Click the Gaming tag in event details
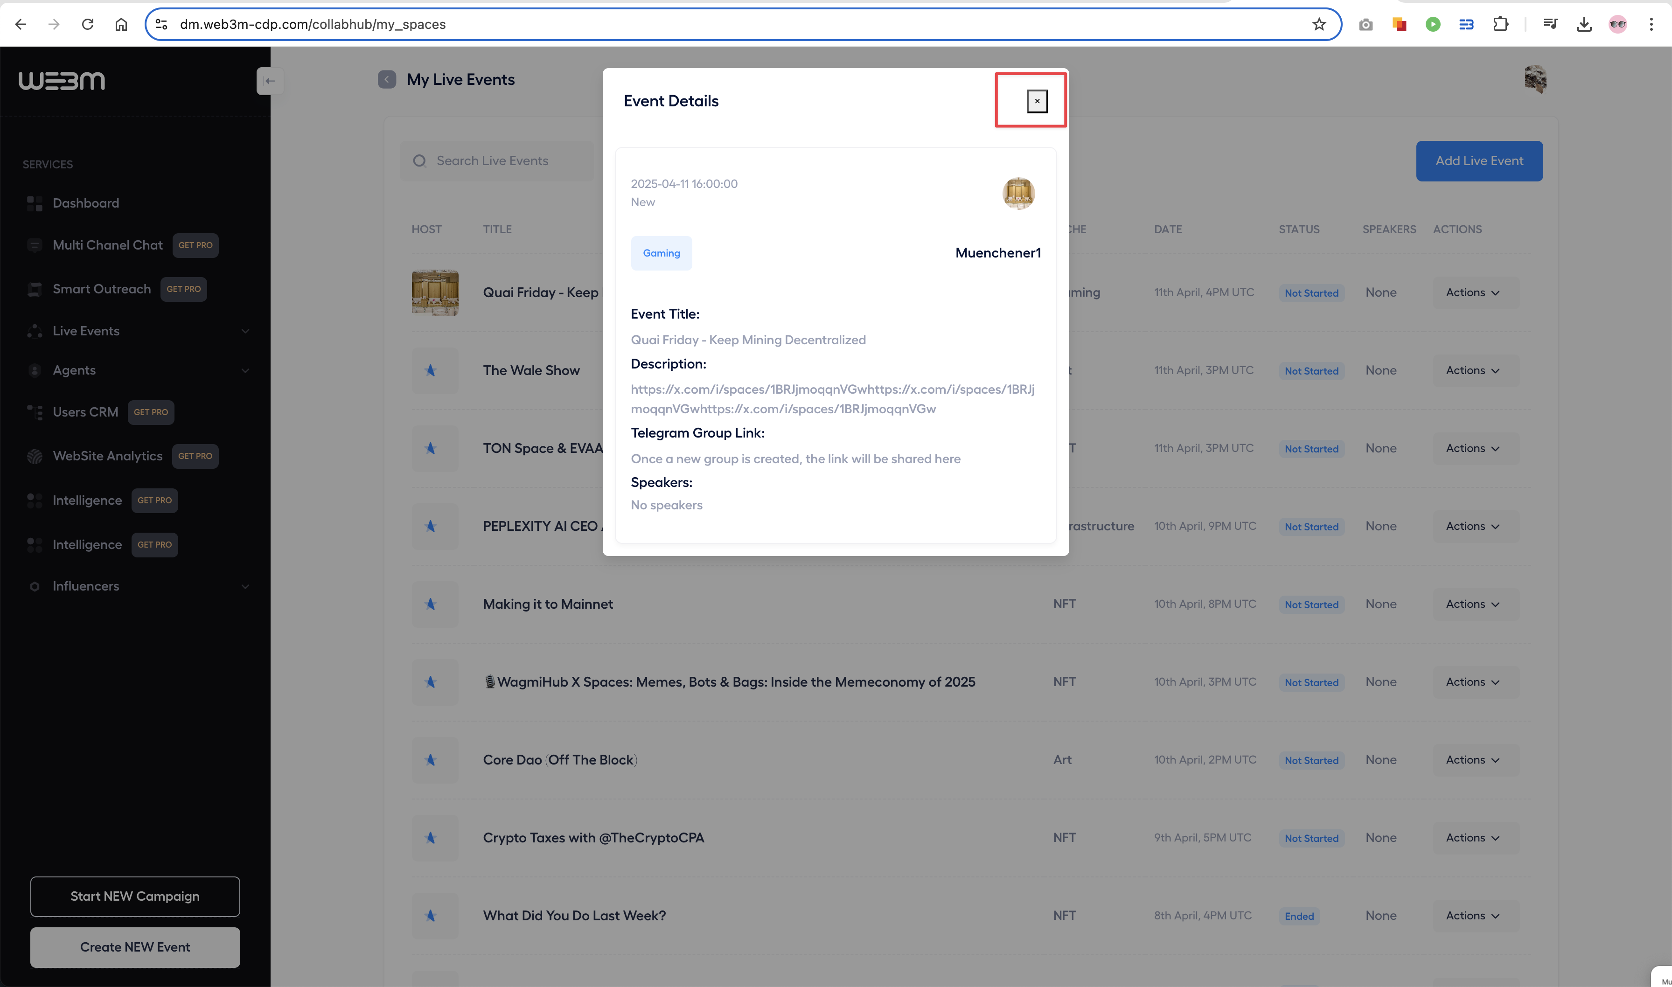The height and width of the screenshot is (987, 1672). [661, 253]
